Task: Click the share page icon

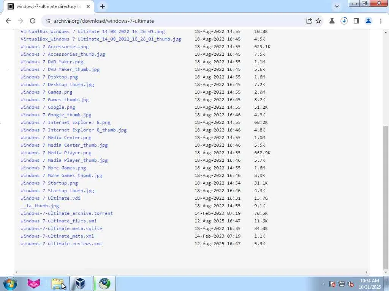Action: tap(309, 21)
